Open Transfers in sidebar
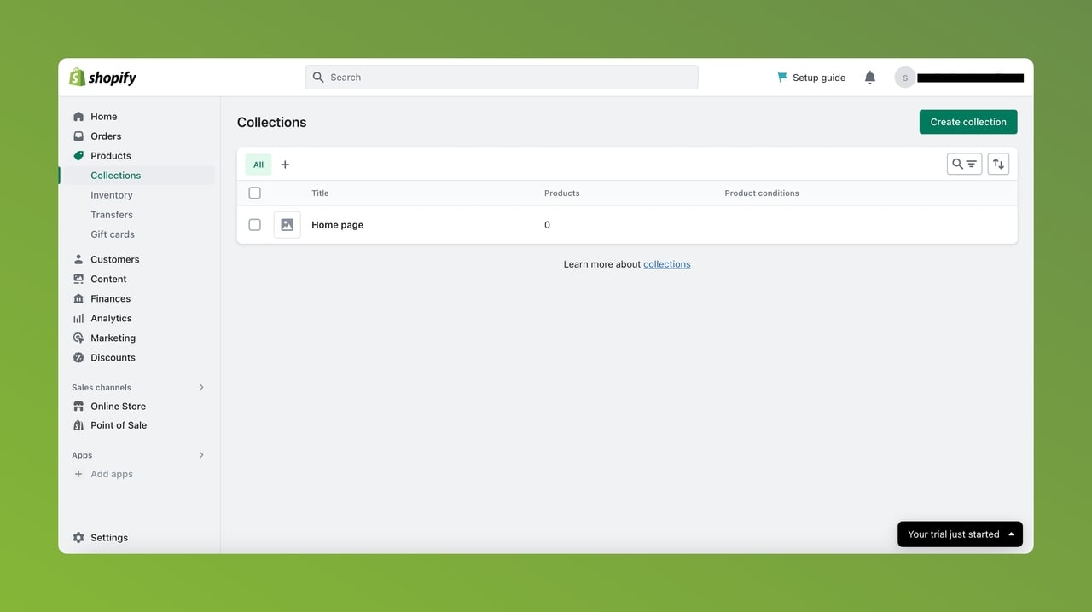 click(112, 215)
